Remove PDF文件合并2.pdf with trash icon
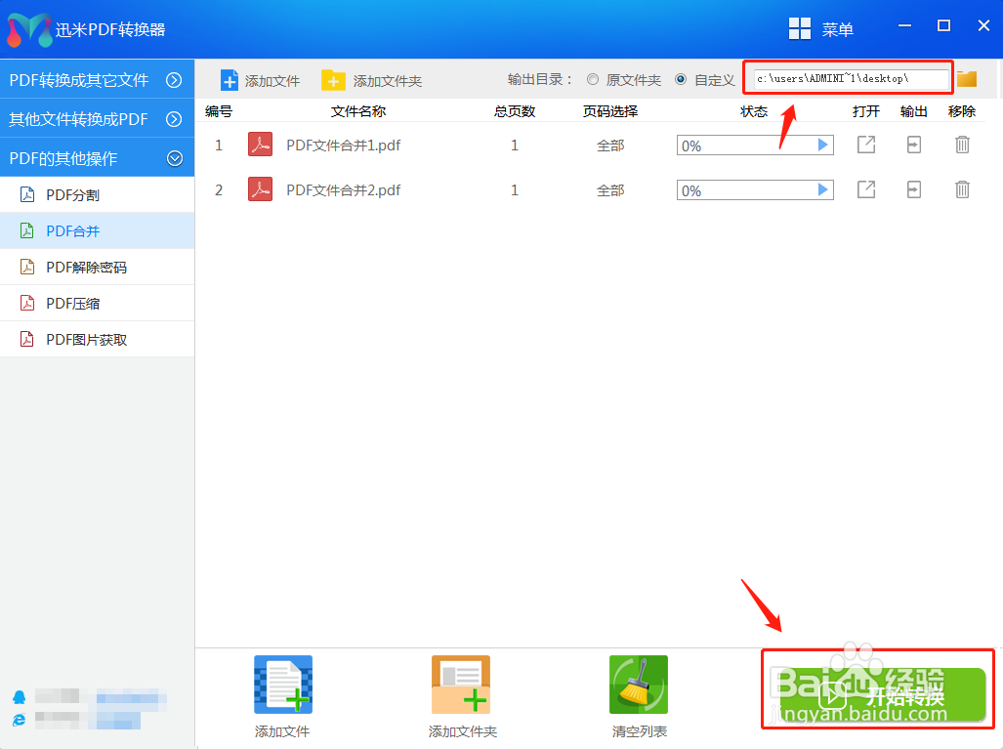The width and height of the screenshot is (1003, 749). 962,189
